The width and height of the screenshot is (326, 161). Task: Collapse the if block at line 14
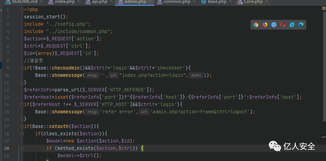tap(22, 104)
